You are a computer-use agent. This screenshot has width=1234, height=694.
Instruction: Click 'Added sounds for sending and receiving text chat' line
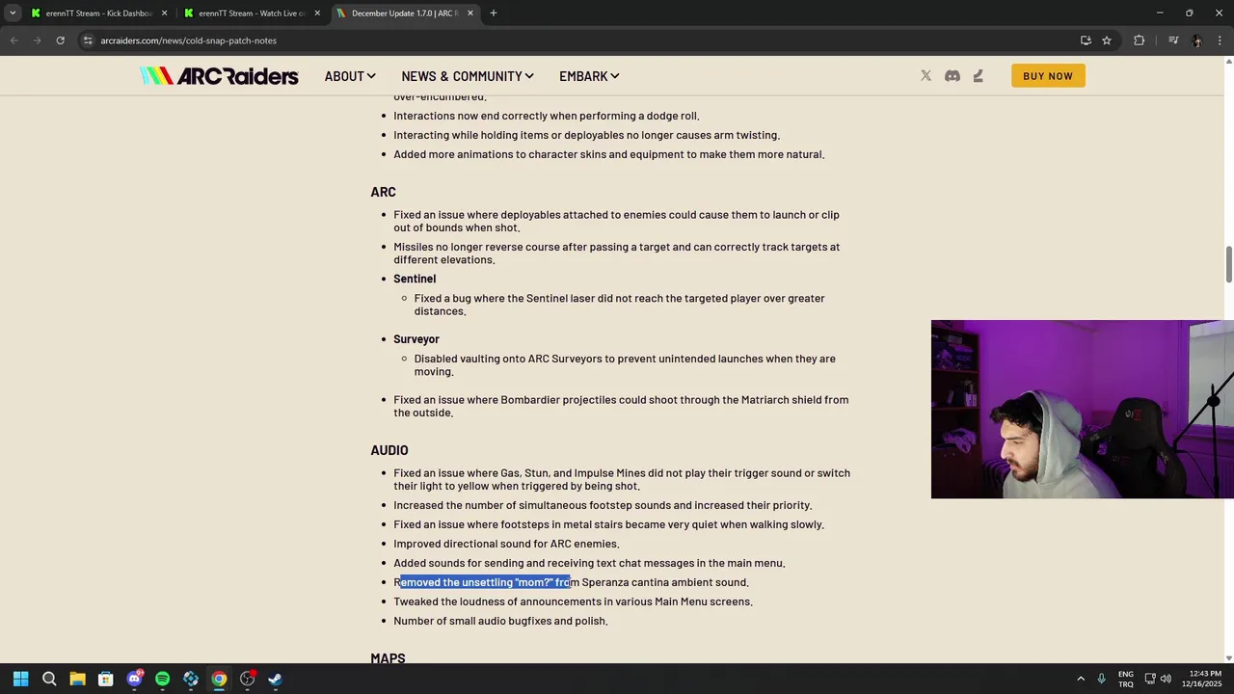(589, 563)
